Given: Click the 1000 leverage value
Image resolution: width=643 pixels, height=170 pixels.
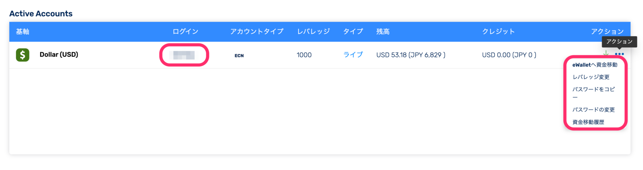Looking at the screenshot, I should point(304,55).
